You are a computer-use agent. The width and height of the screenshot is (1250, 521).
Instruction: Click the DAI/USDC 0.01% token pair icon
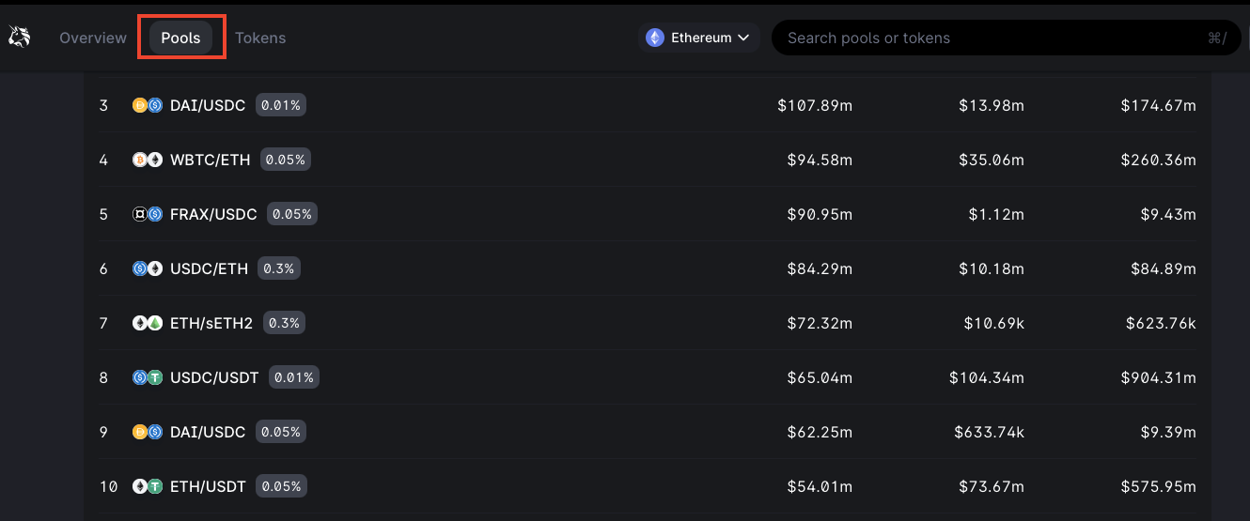point(148,106)
